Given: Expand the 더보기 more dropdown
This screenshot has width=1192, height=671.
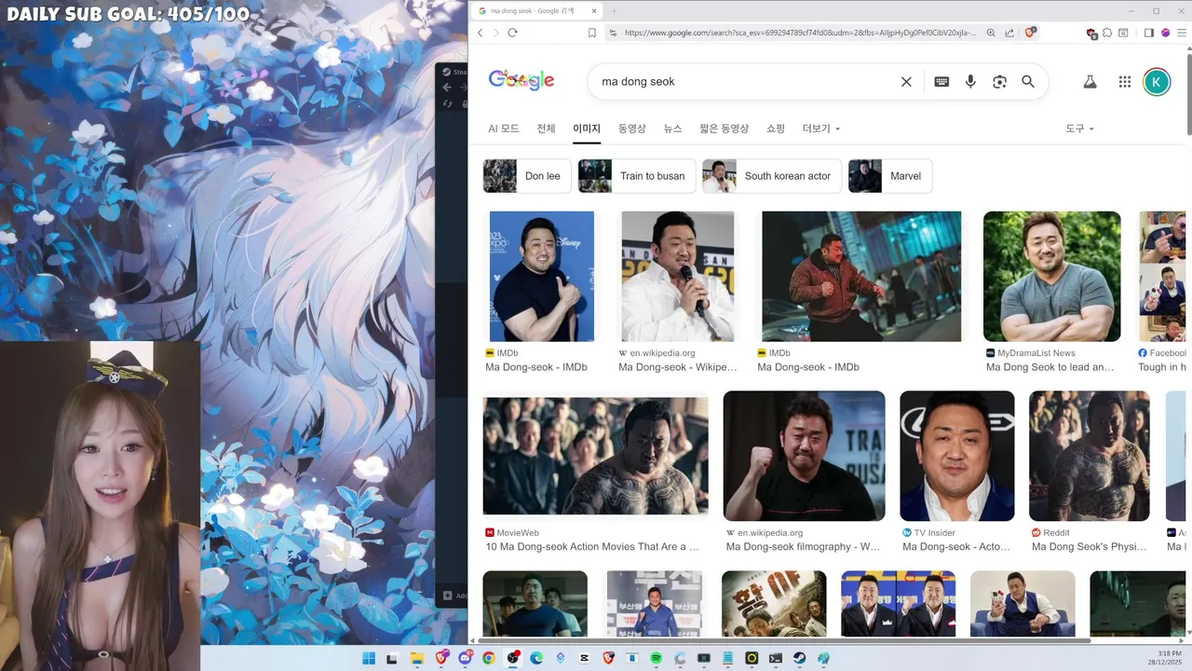Looking at the screenshot, I should click(821, 129).
